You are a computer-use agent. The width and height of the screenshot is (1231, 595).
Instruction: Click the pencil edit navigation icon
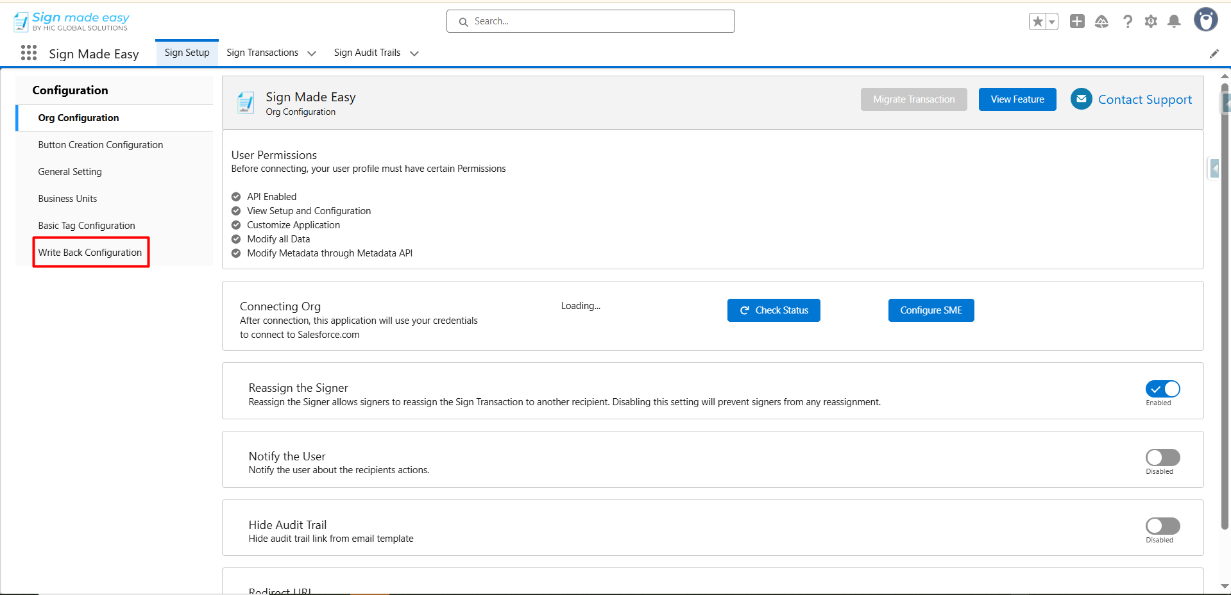click(1214, 54)
